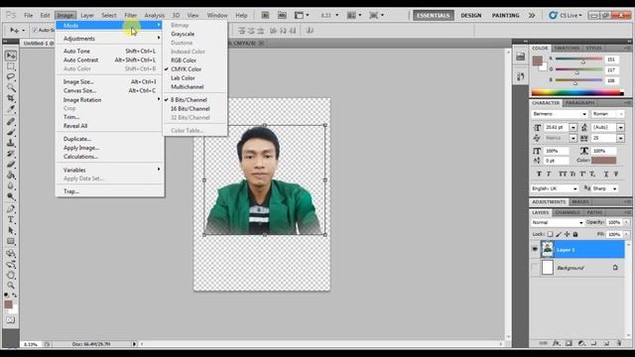Screen dimensions: 635x357
Task: Create a new layer icon
Action: click(606, 343)
